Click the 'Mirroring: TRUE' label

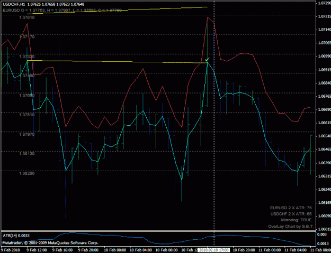click(x=296, y=220)
